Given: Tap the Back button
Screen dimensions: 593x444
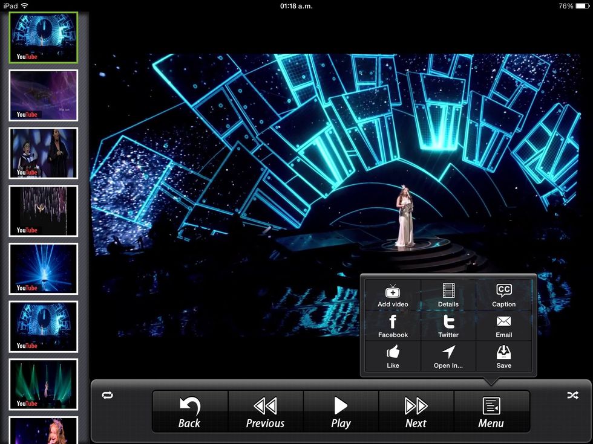Looking at the screenshot, I should pos(189,411).
